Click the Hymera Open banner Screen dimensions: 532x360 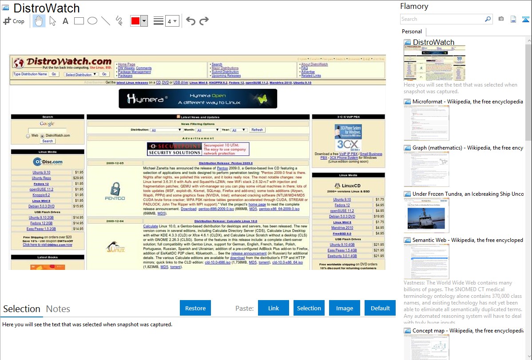(198, 99)
